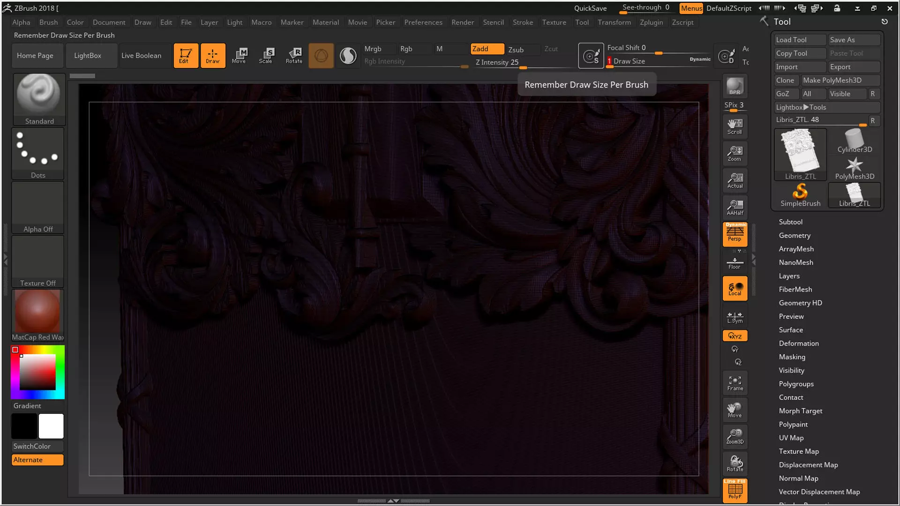Expand the Masking section

click(x=792, y=357)
